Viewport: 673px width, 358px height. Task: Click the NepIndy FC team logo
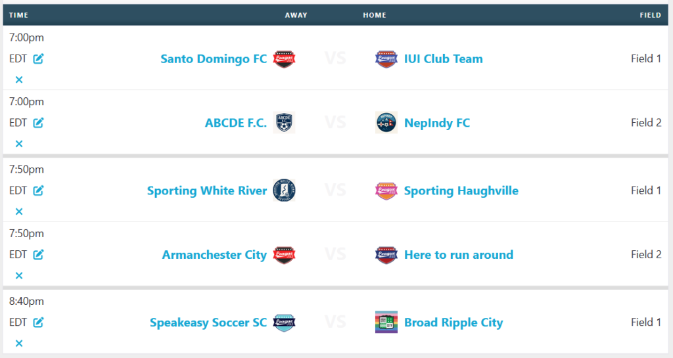[x=386, y=123]
